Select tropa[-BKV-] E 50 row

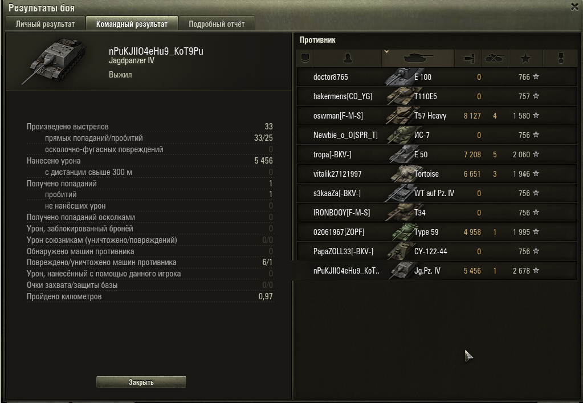point(437,154)
